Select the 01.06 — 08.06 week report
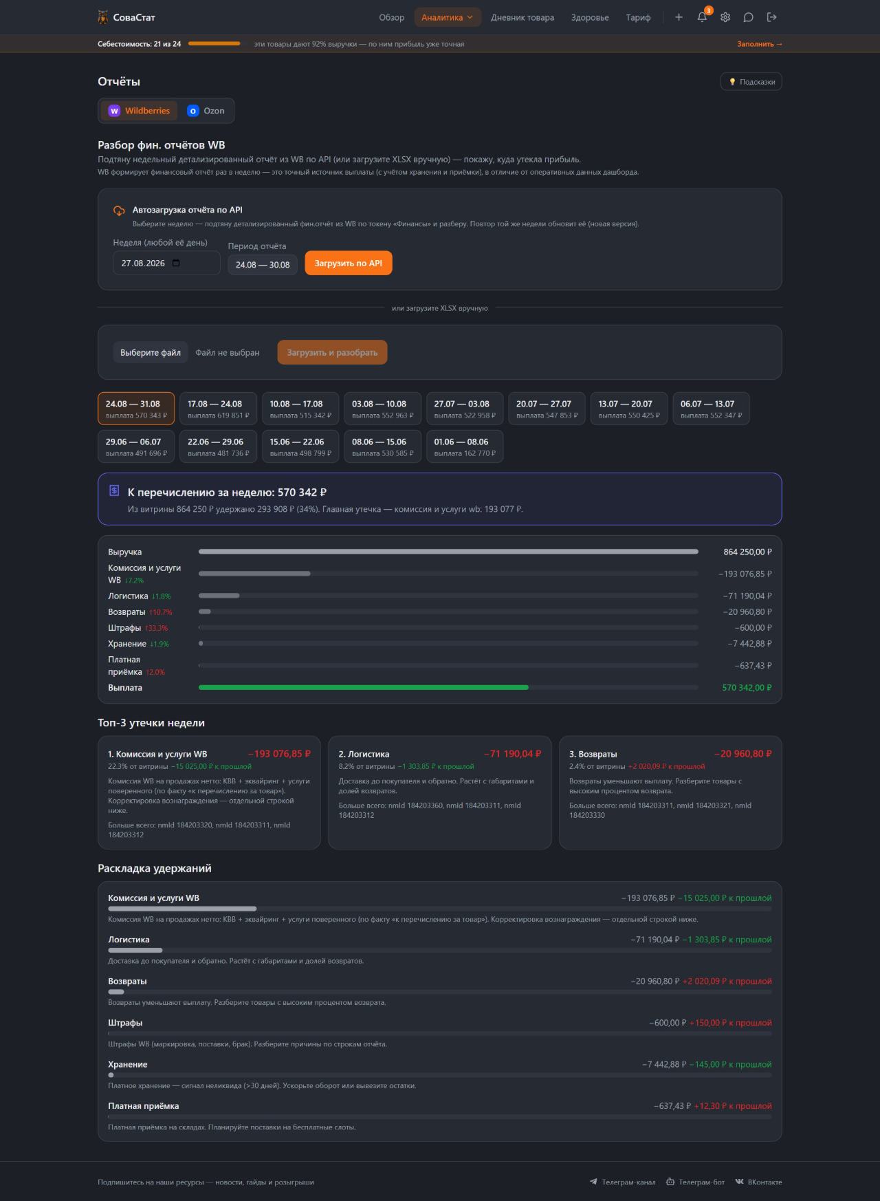 coord(465,446)
